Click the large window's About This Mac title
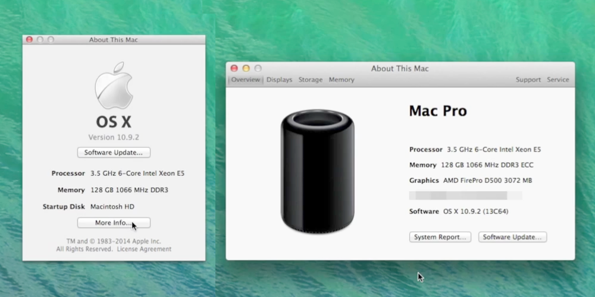This screenshot has width=595, height=297. (400, 68)
